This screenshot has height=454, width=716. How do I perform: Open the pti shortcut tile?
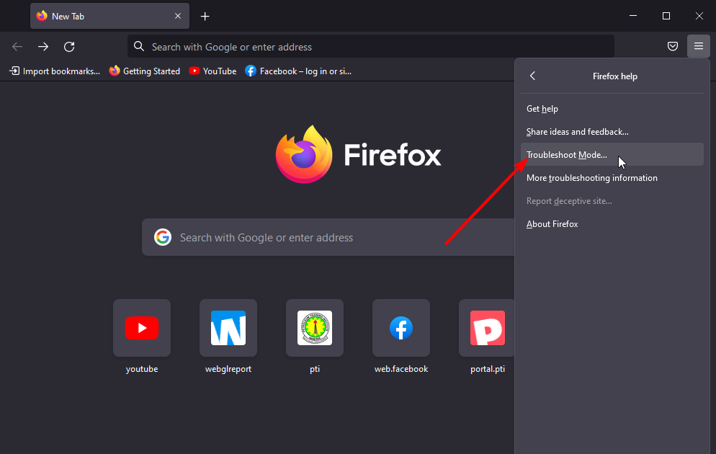314,328
